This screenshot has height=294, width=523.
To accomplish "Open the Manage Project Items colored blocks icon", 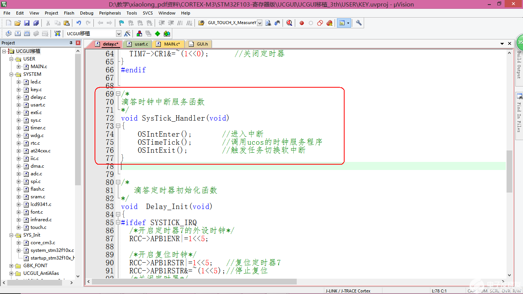I will tap(139, 34).
